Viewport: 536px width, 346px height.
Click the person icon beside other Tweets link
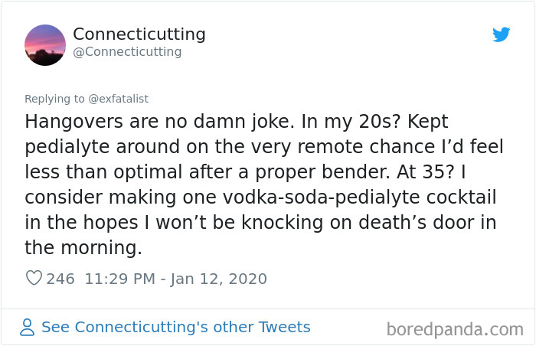click(x=28, y=328)
